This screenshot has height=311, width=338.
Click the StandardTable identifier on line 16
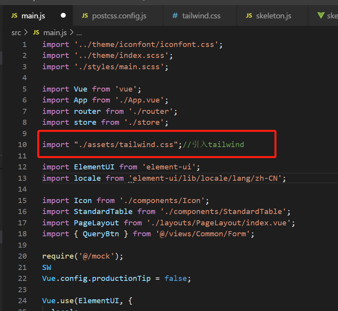103,211
